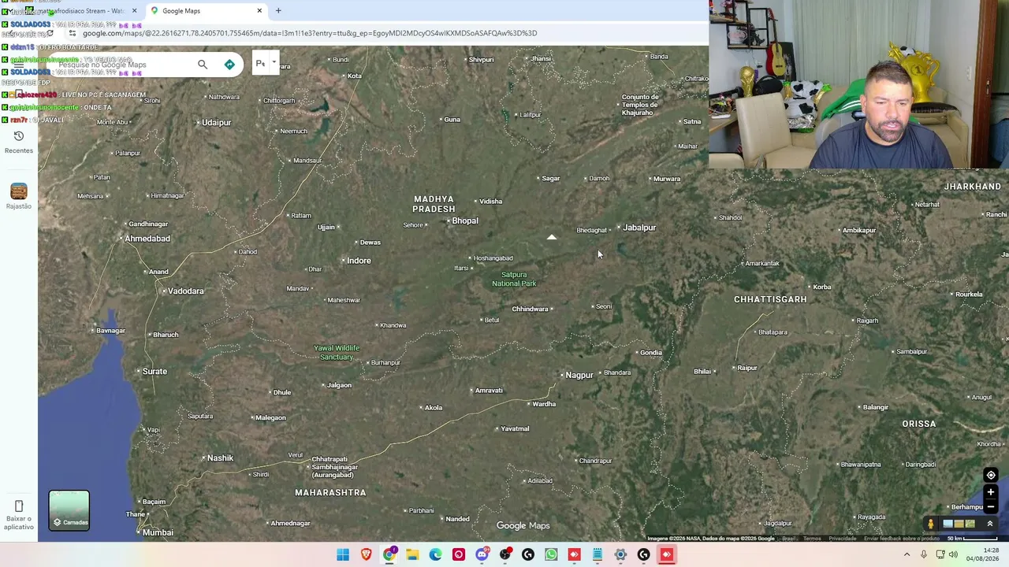Toggle the map scale bar 50 km
Image resolution: width=1009 pixels, height=567 pixels.
point(973,539)
